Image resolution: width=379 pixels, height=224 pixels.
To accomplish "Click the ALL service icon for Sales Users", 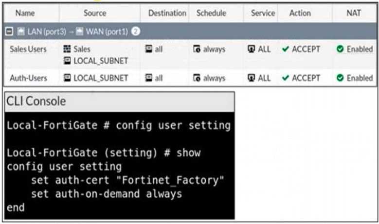I will (x=252, y=49).
